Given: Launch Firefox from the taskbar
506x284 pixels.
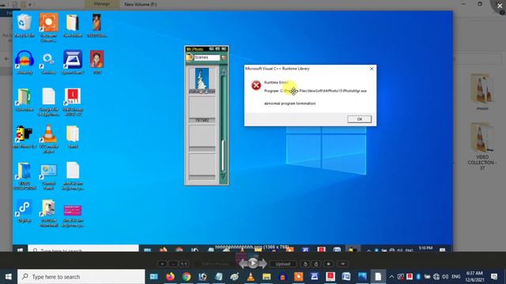Looking at the screenshot, I should click(170, 277).
